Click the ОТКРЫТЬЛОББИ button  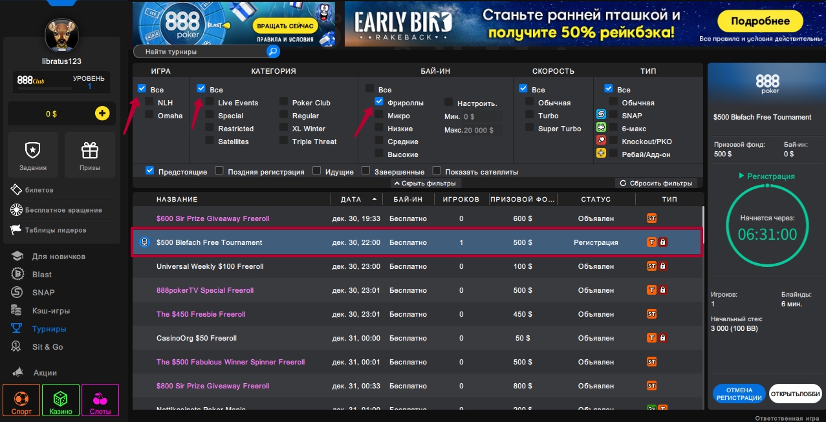795,394
